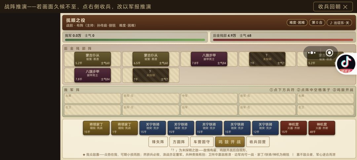
Task: Click the 后金残部 4.9万 morale text
Action: [x=232, y=36]
